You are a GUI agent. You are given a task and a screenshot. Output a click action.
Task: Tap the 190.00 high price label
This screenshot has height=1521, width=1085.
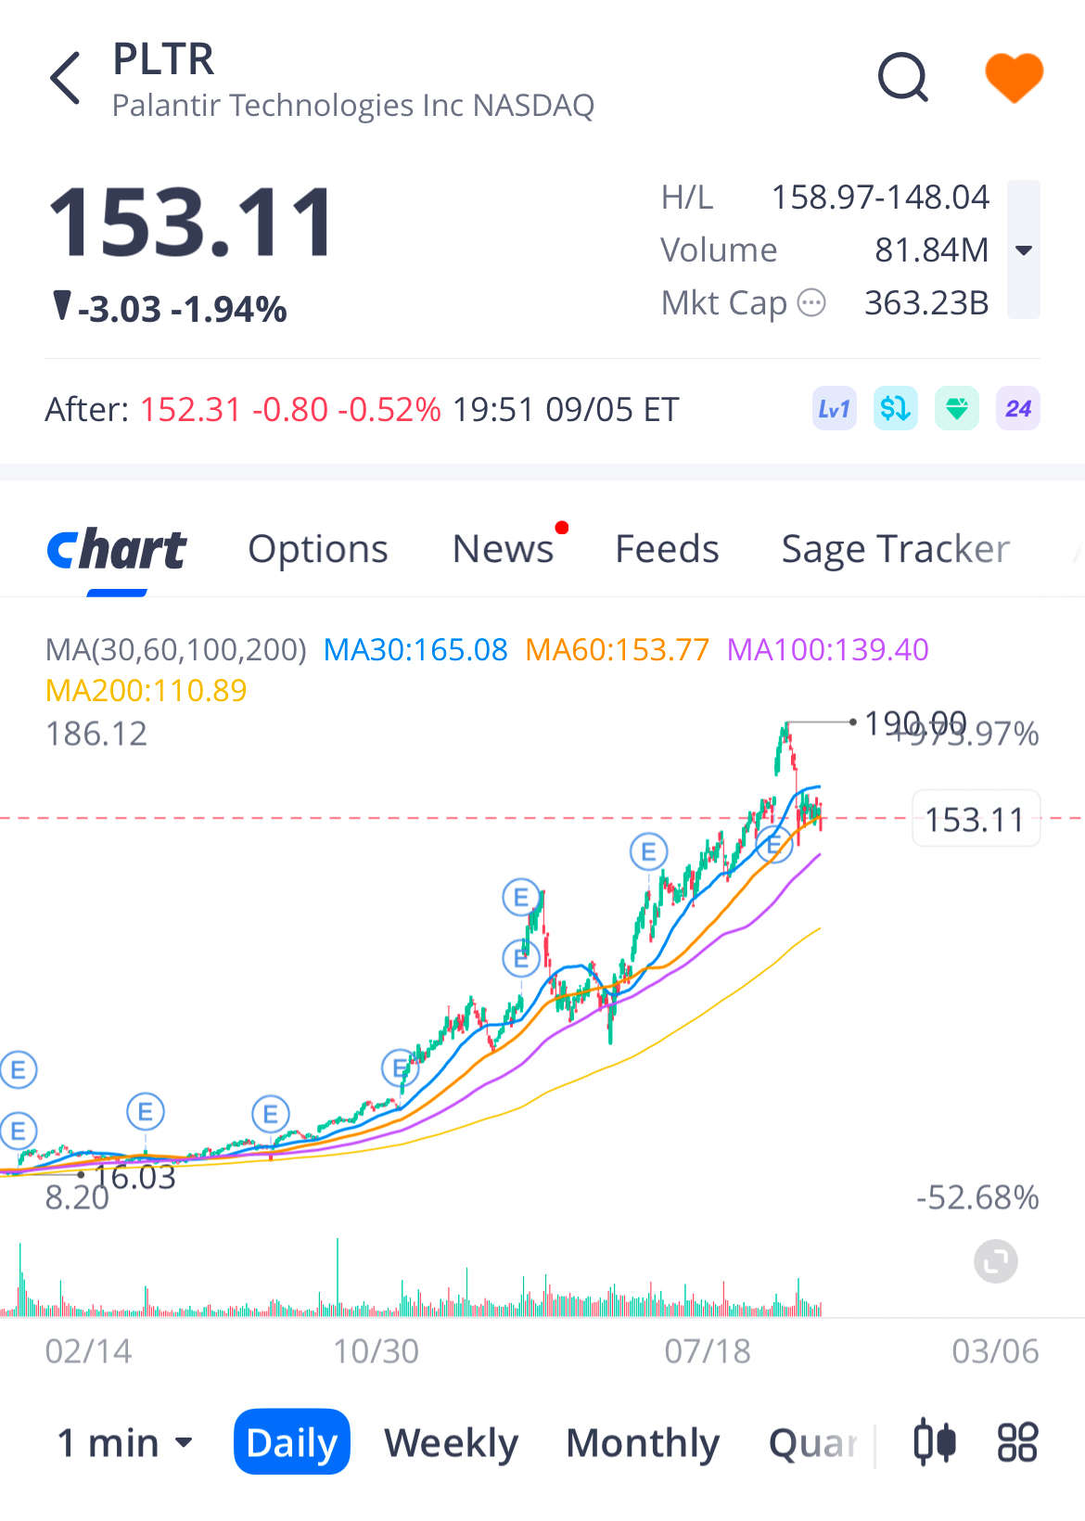[x=915, y=722]
